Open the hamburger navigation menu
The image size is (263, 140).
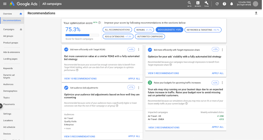click(5, 4)
